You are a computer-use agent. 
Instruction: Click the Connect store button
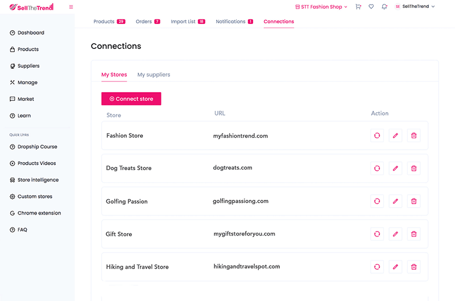pyautogui.click(x=131, y=99)
